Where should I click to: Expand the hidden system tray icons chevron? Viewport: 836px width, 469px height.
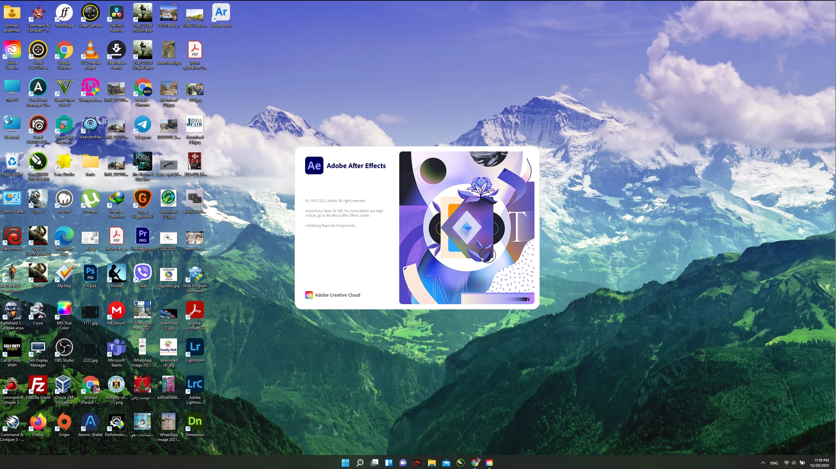pyautogui.click(x=763, y=463)
